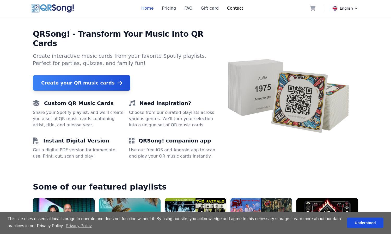
Task: Expand the English language dropdown
Action: coord(345,8)
